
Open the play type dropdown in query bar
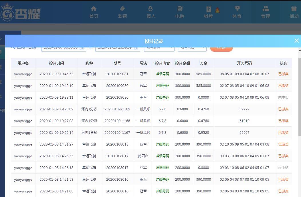coord(192,49)
